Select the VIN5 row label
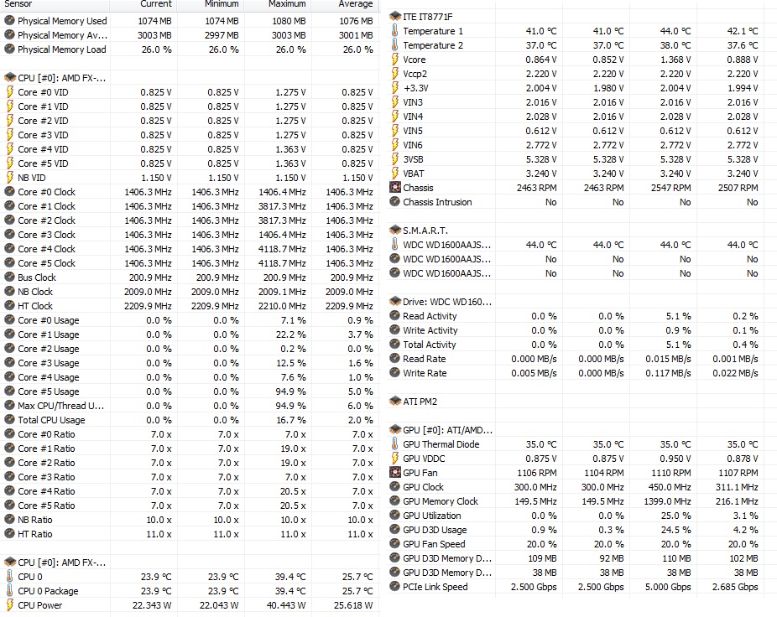This screenshot has height=617, width=777. [x=413, y=132]
